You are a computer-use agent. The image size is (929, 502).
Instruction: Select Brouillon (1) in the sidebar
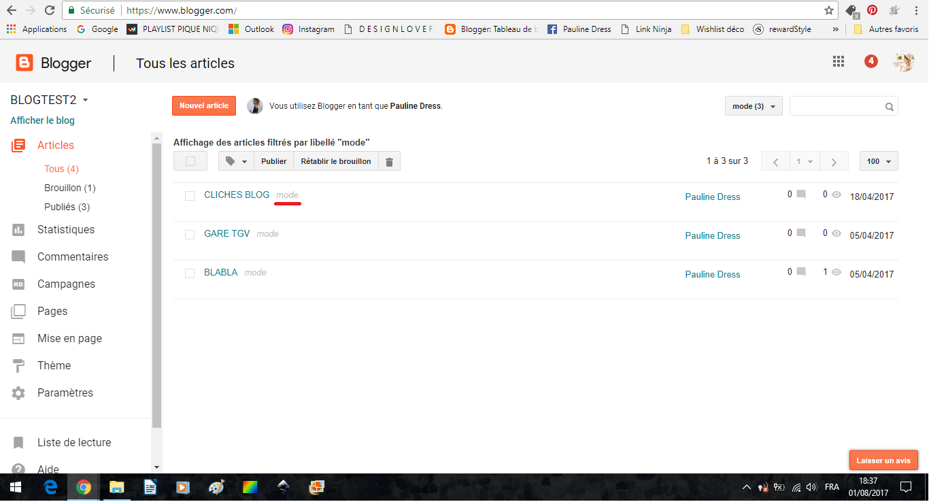tap(69, 188)
